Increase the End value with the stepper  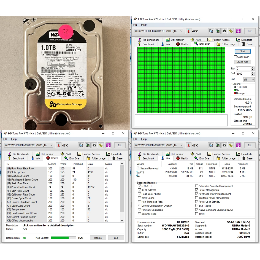click(x=252, y=72)
